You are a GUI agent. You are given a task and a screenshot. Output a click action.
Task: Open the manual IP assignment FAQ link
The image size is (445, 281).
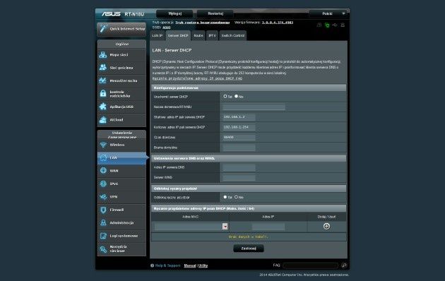pos(197,78)
